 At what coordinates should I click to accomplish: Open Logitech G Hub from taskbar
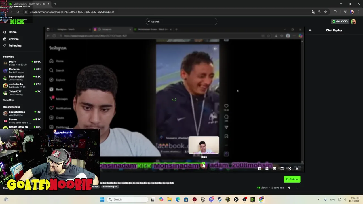(236, 199)
